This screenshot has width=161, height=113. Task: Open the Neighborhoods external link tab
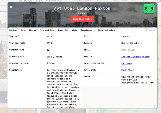[x=107, y=30]
